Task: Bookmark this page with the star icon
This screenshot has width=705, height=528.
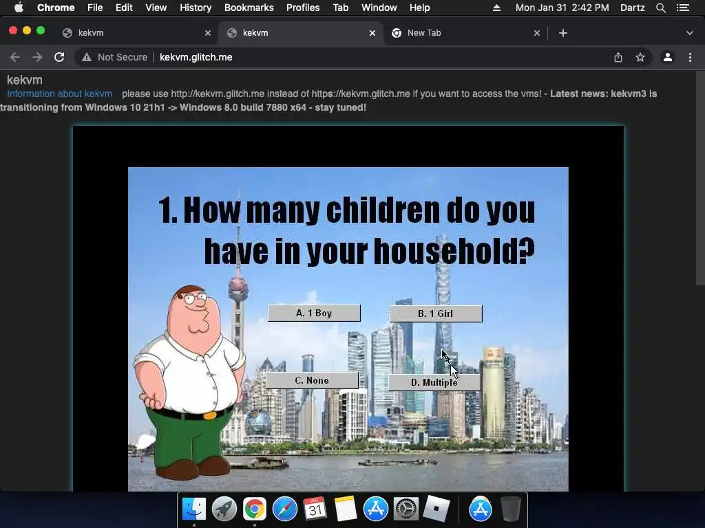Action: pos(640,57)
